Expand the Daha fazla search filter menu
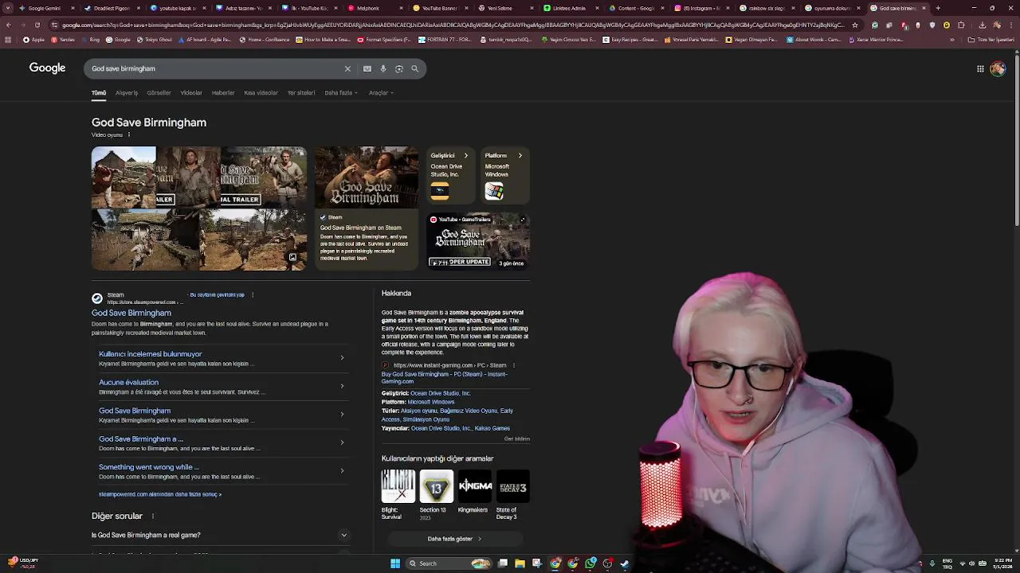This screenshot has width=1020, height=573. 341,93
